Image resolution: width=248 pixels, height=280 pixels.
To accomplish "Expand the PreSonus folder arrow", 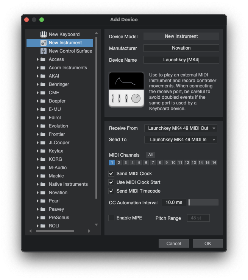I will point(38,218).
